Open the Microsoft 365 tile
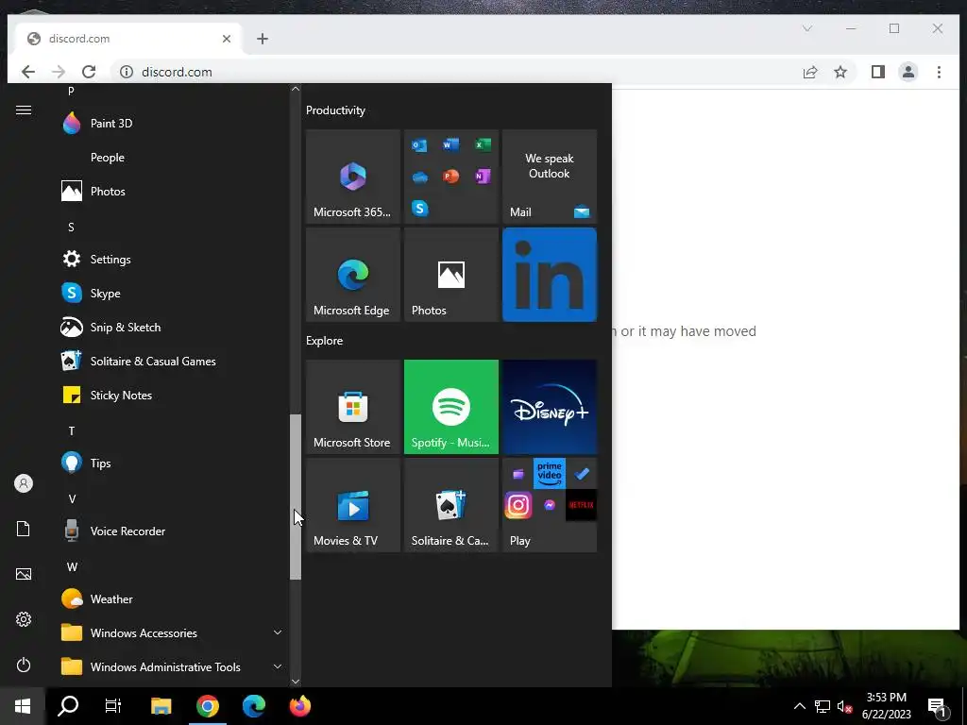 coord(353,177)
